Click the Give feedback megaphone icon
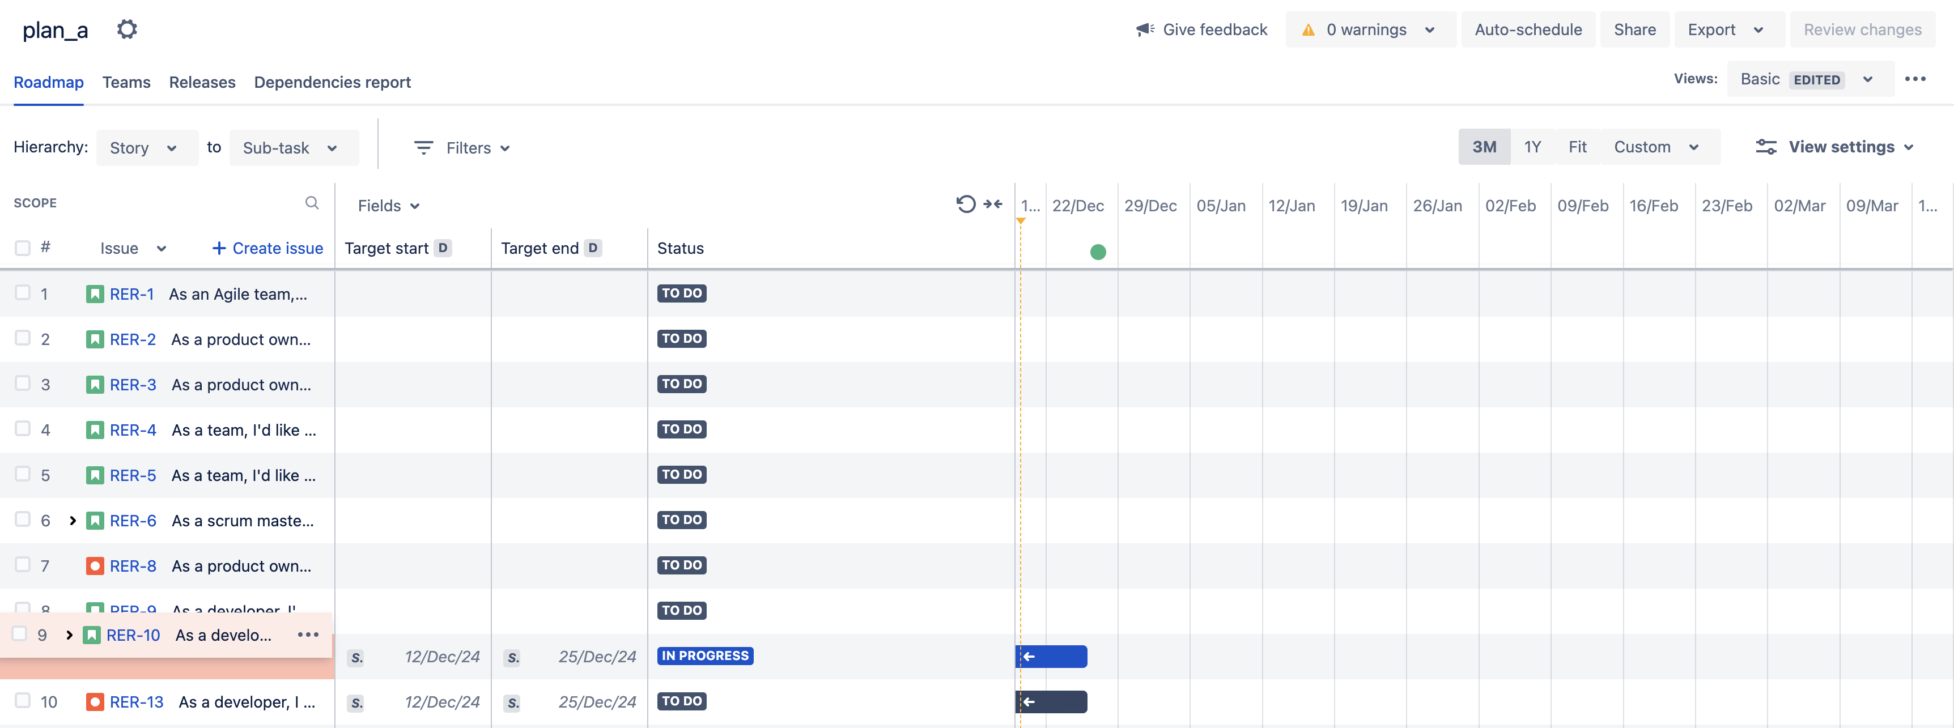 1145,29
